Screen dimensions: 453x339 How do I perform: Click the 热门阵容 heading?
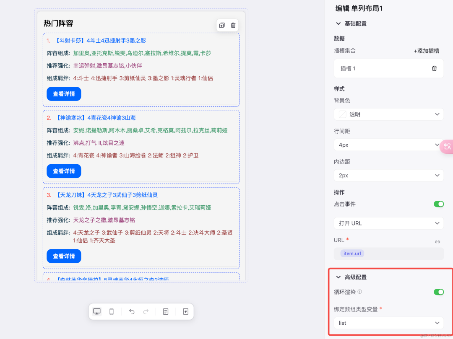point(58,23)
